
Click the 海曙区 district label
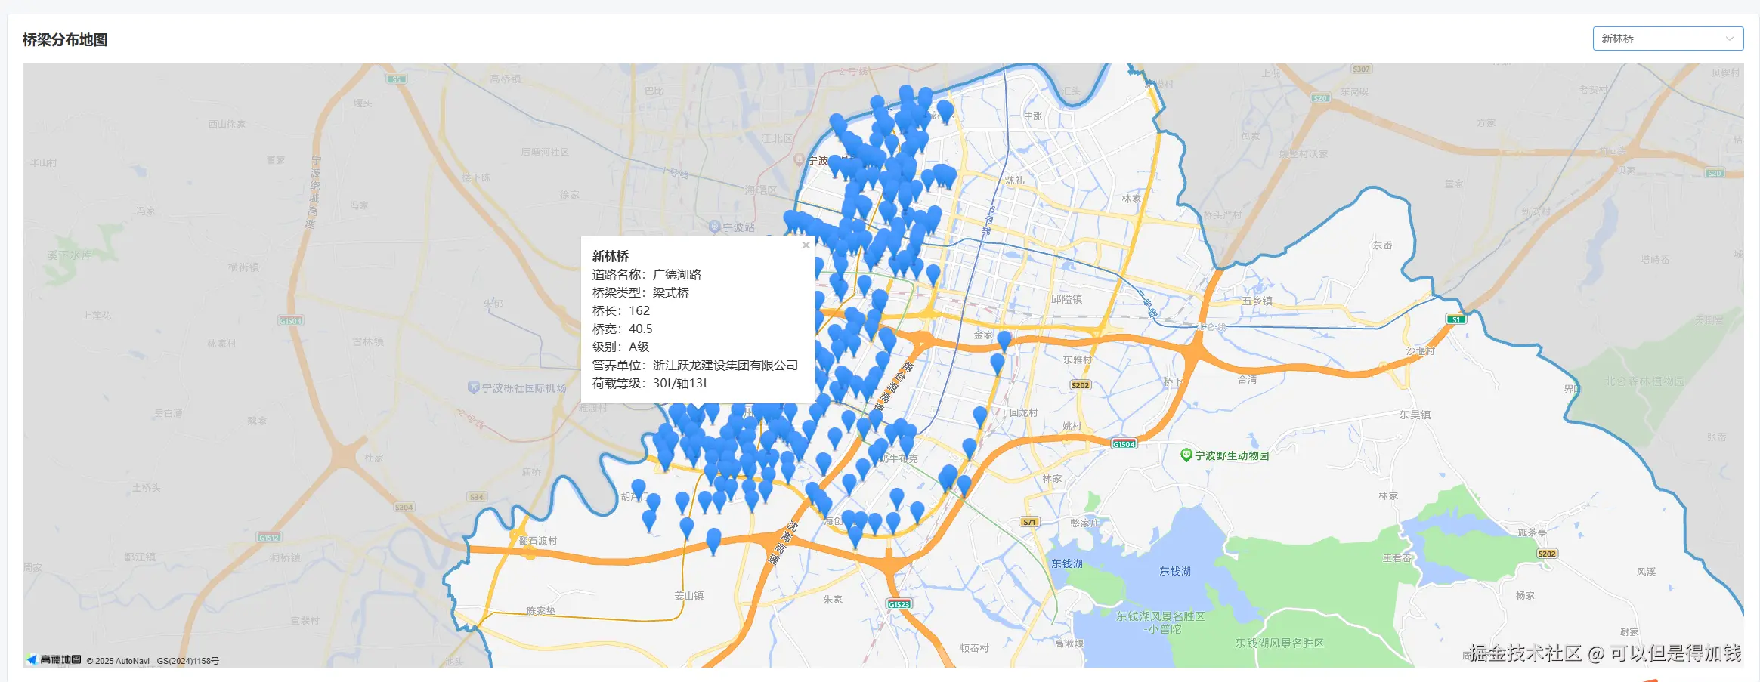(761, 190)
